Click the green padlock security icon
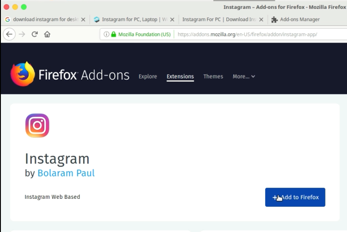Screen dimensions: 347x232 (x=114, y=34)
